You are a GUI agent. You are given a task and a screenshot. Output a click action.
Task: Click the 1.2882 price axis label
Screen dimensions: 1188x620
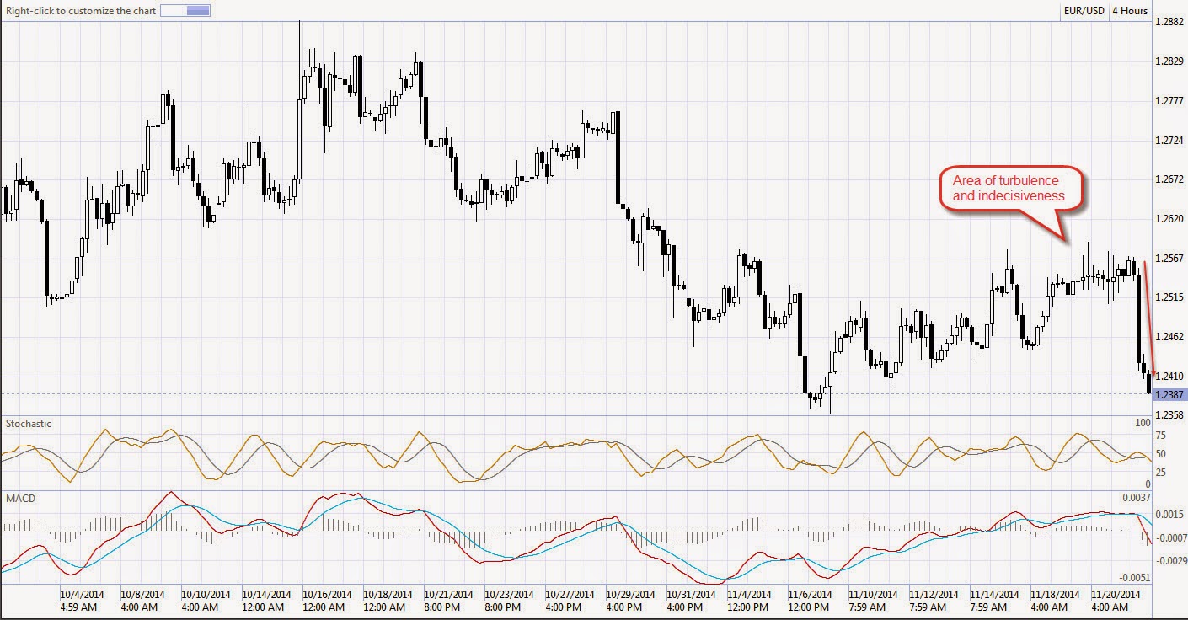coord(1169,23)
